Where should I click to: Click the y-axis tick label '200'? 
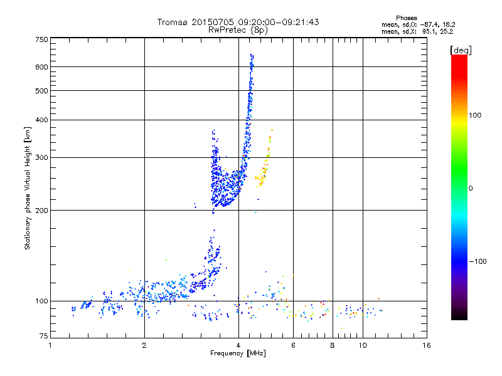tap(41, 211)
